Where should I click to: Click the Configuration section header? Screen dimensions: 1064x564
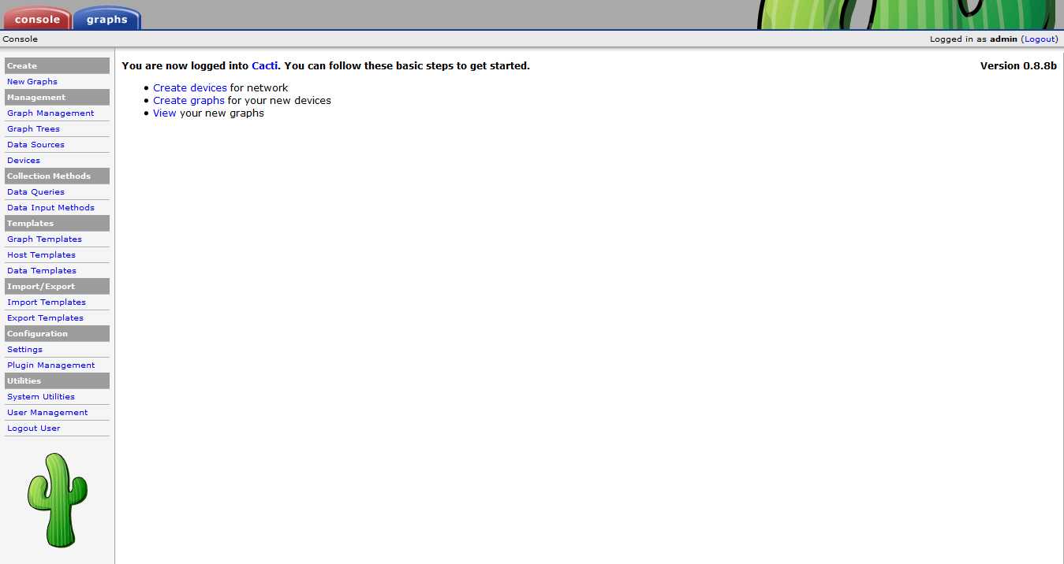click(x=57, y=334)
